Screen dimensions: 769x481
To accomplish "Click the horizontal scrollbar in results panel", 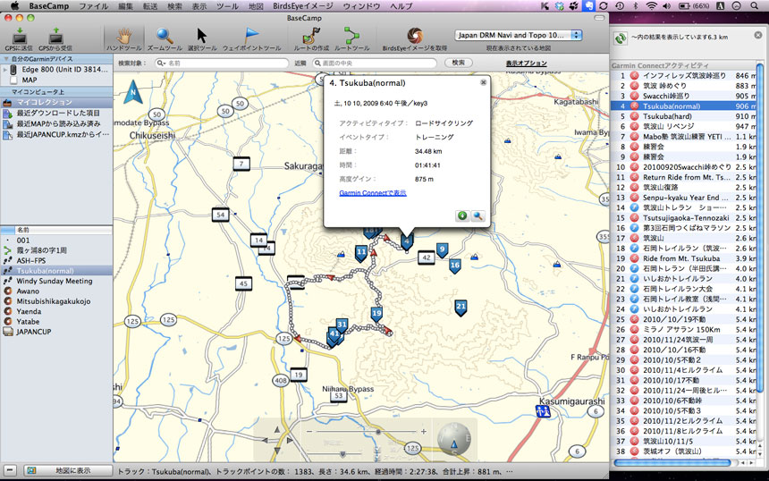I will (x=672, y=462).
